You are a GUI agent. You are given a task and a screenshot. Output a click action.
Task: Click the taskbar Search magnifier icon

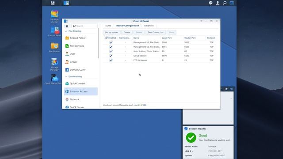[225, 3]
